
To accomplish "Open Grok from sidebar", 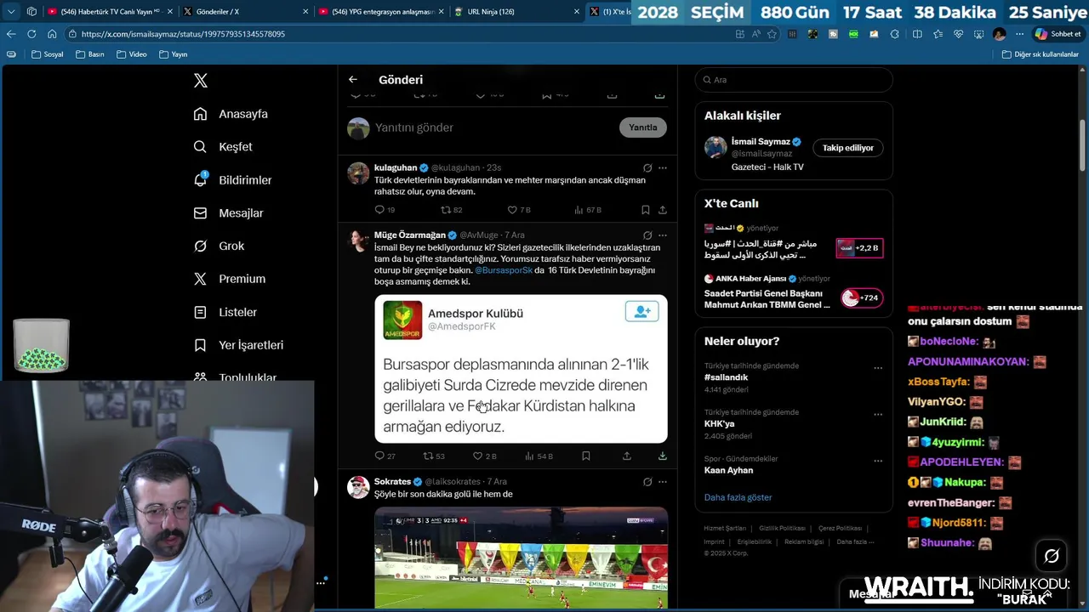I will (219, 246).
